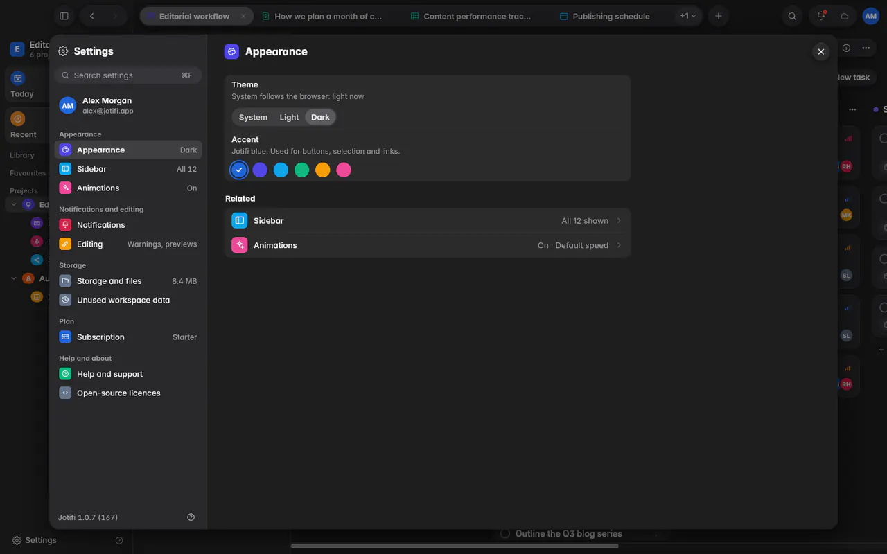This screenshot has height=554, width=887.
Task: Choose the green accent colour
Action: pos(301,170)
